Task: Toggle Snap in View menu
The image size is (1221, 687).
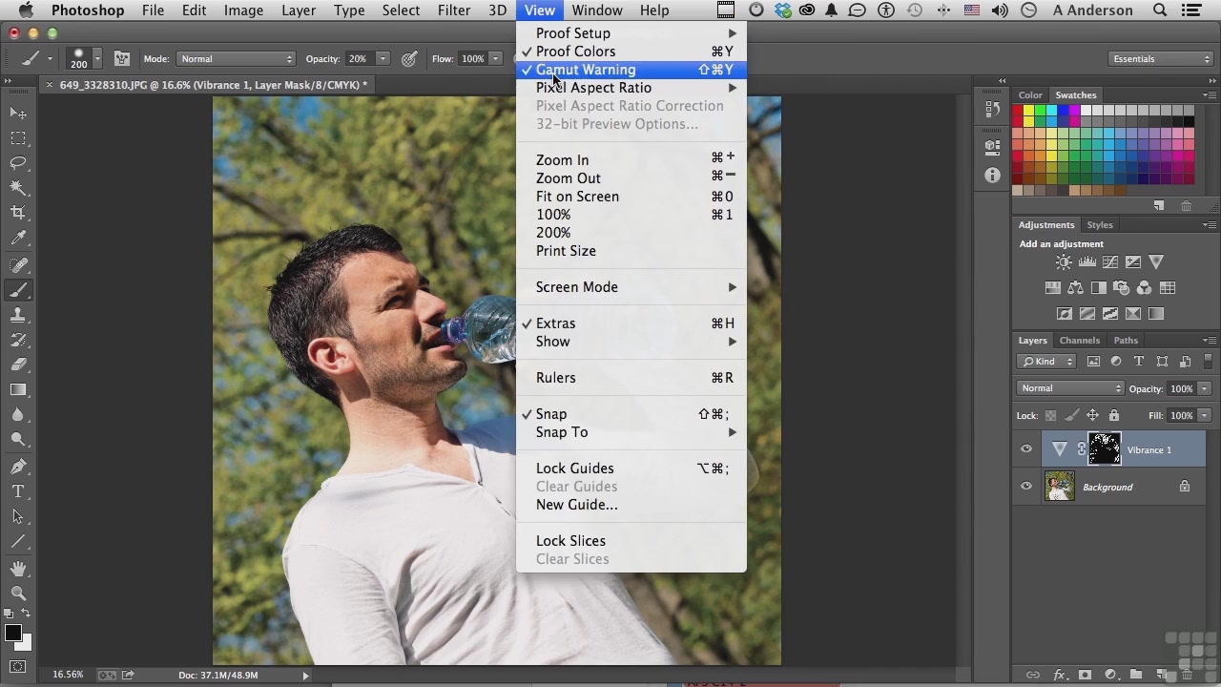Action: click(631, 414)
